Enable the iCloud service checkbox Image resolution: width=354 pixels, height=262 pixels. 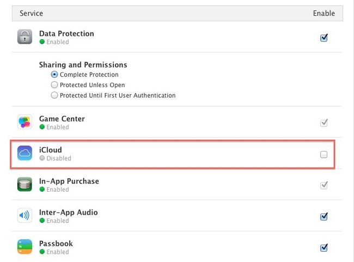tap(324, 155)
